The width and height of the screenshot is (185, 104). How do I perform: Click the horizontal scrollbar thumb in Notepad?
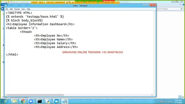point(35,95)
